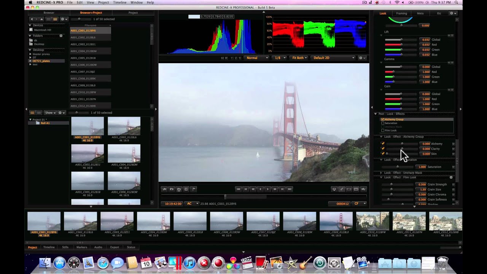The height and width of the screenshot is (274, 487).
Task: Jump to the first frame of the clip
Action: [239, 189]
